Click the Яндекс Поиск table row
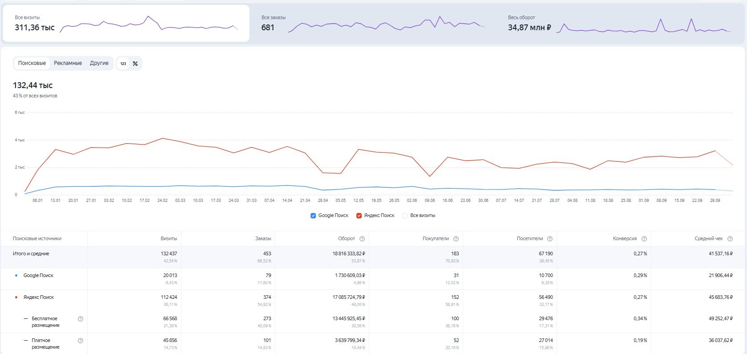Viewport: 747px width, 354px height. coord(39,297)
